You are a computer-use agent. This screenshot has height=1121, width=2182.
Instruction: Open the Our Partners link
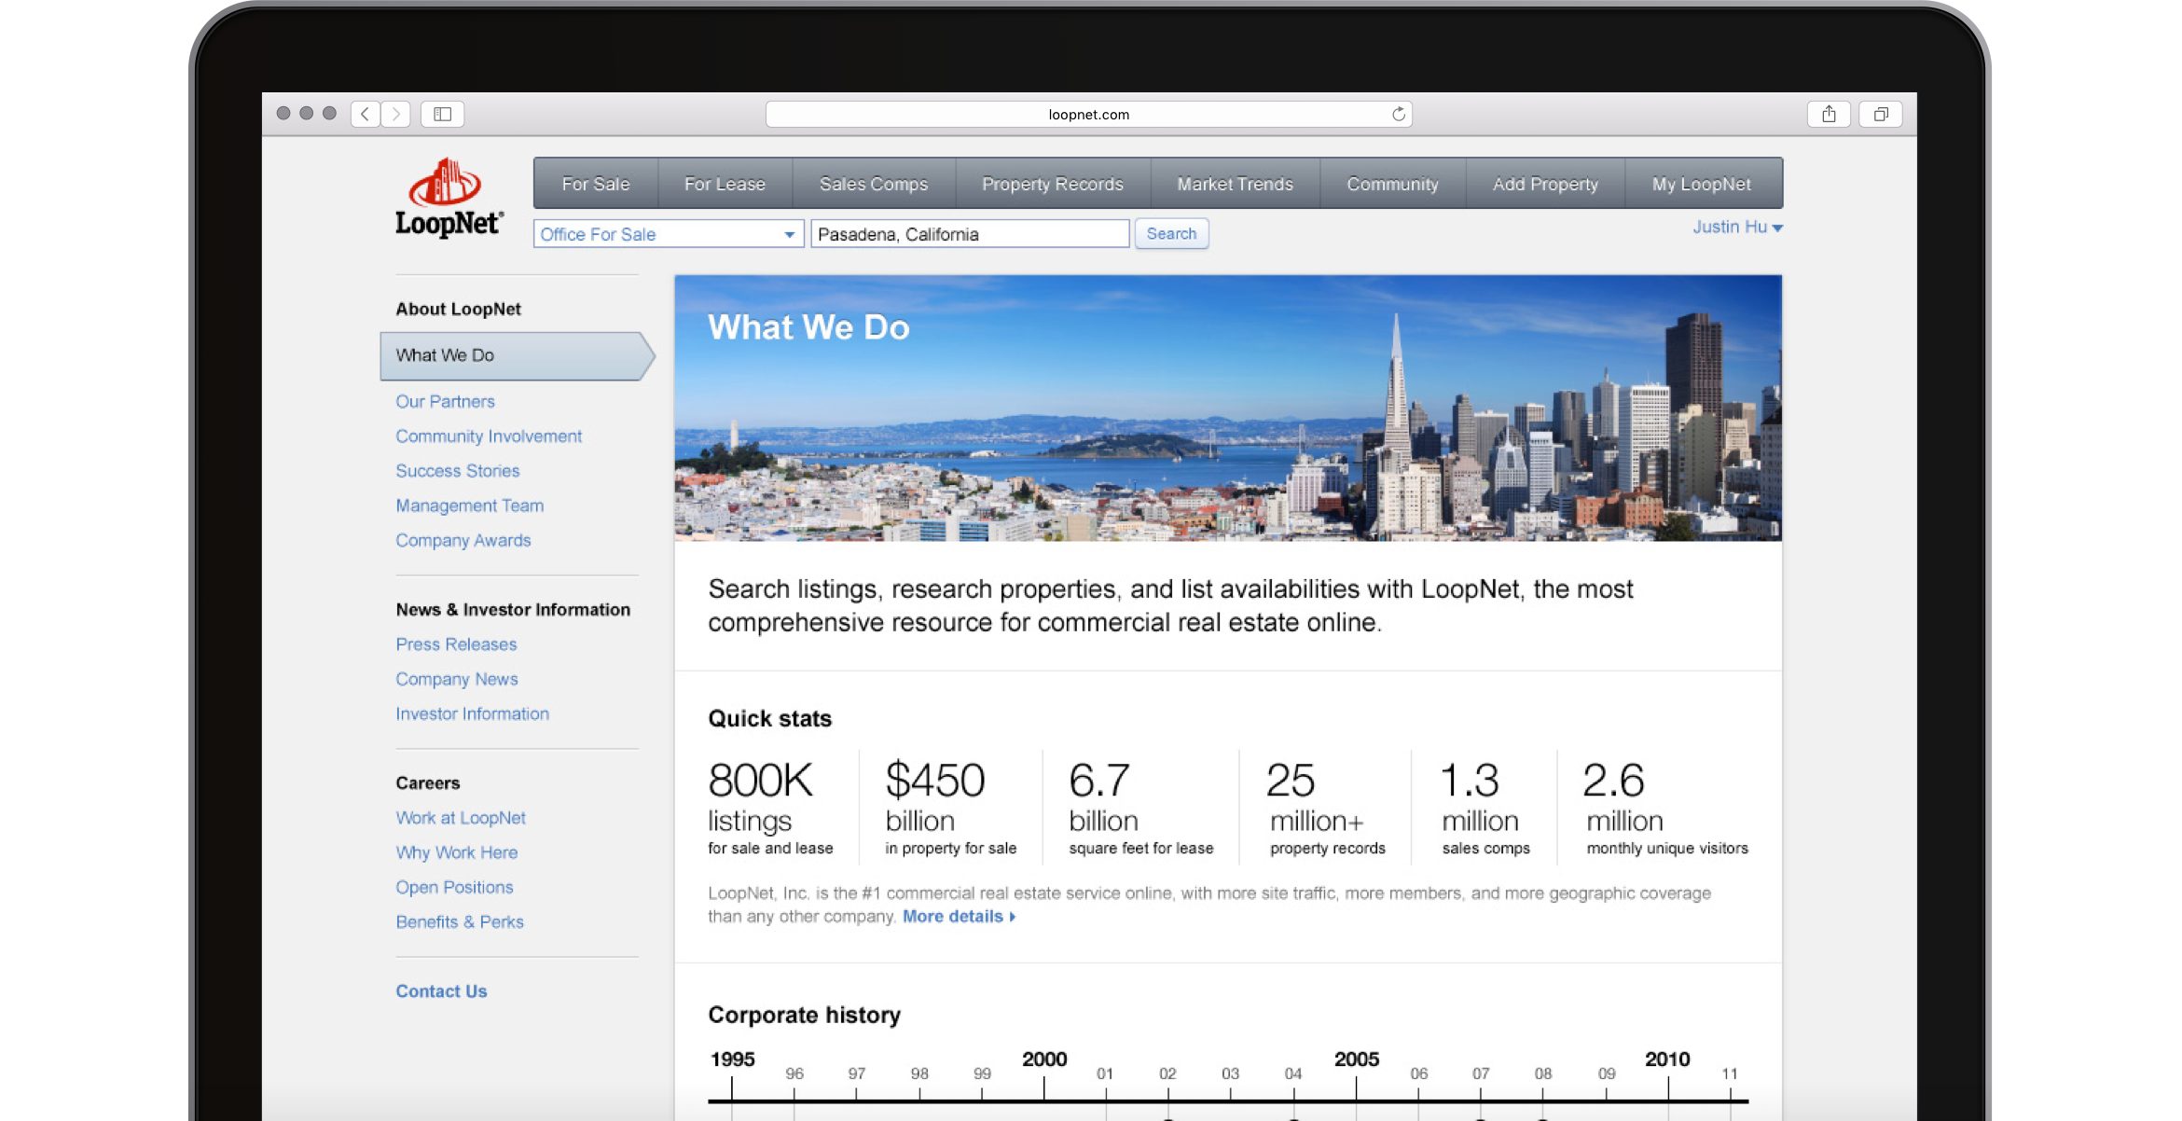point(445,401)
